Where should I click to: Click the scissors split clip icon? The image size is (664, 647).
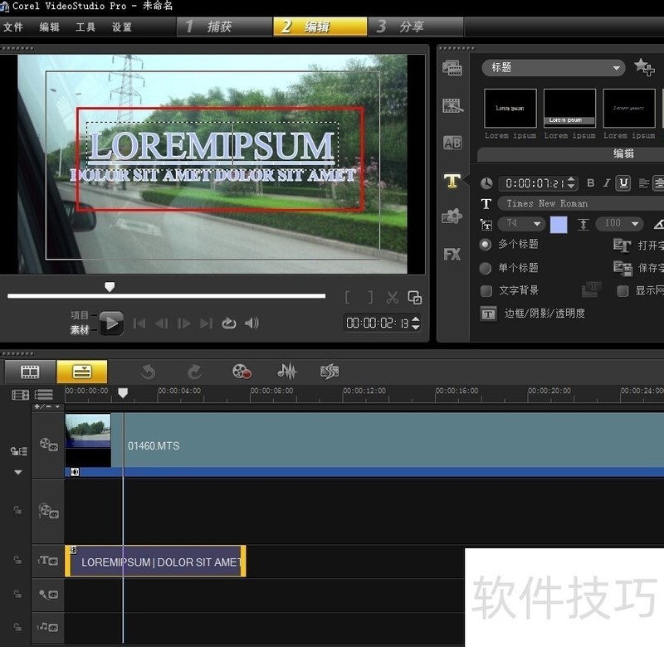393,298
